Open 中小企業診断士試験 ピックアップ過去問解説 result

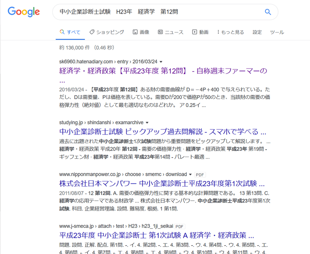(162, 131)
